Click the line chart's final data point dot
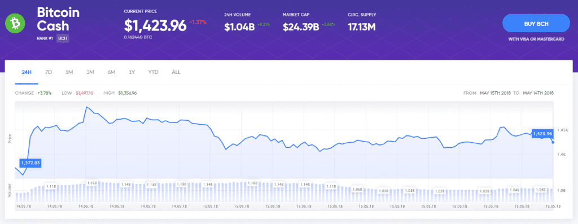Image resolution: width=578 pixels, height=224 pixels. pyautogui.click(x=553, y=142)
